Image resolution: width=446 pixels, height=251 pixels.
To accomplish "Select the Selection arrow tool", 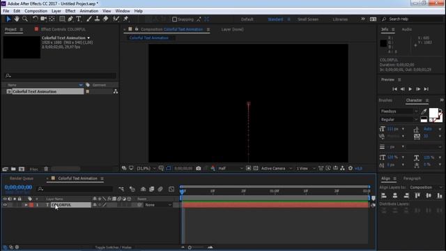I will [x=8, y=19].
